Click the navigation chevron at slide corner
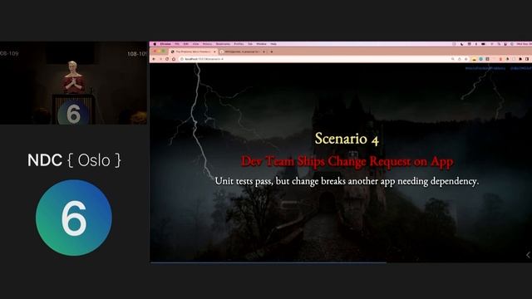Viewport: 532px width, 299px height. [528, 255]
